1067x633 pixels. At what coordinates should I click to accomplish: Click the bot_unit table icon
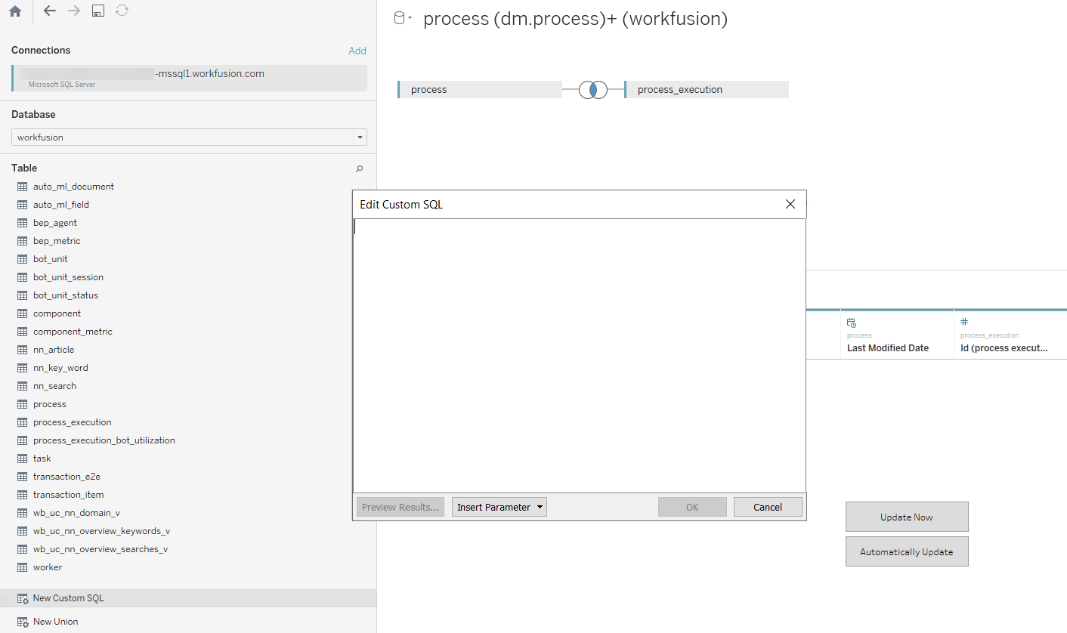click(x=22, y=259)
